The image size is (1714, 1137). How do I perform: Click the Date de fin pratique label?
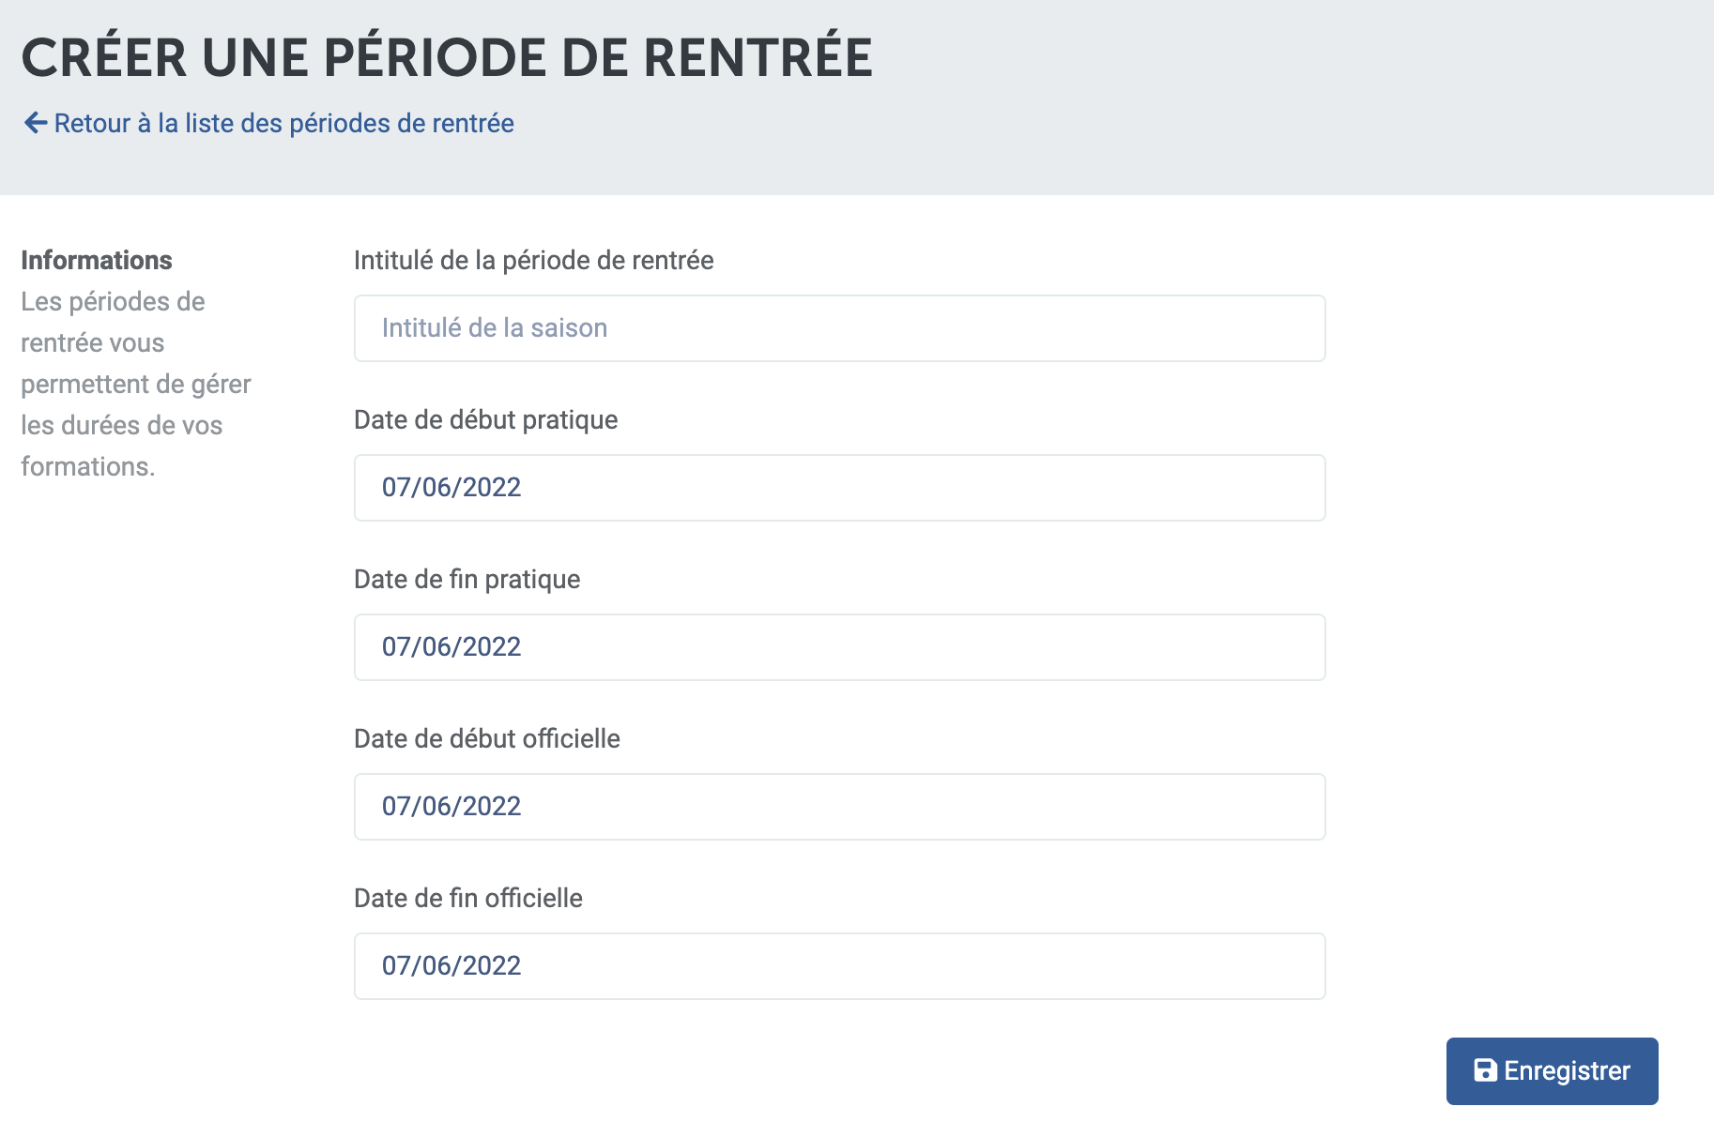[x=467, y=580]
